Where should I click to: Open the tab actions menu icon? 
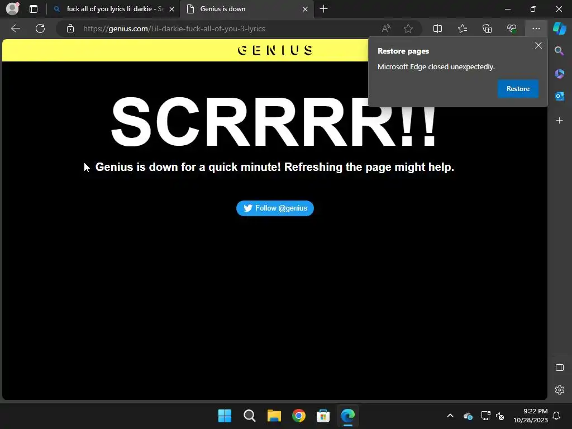point(34,9)
